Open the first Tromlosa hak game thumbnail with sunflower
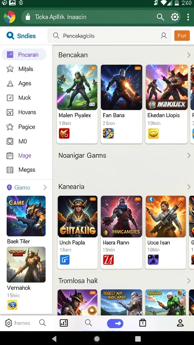Image resolution: width=194 pixels, height=345 pixels. point(77,302)
